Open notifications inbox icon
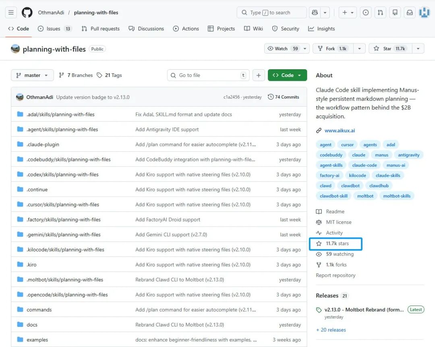435x347 pixels. coord(410,12)
